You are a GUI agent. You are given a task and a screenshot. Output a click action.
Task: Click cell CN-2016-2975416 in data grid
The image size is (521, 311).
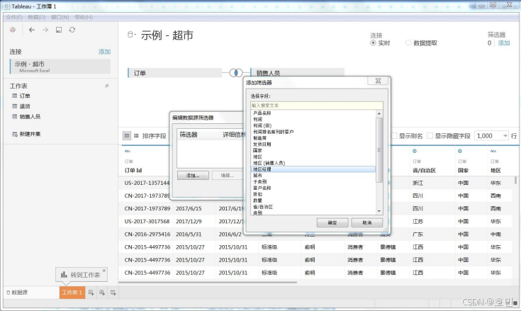pyautogui.click(x=147, y=234)
